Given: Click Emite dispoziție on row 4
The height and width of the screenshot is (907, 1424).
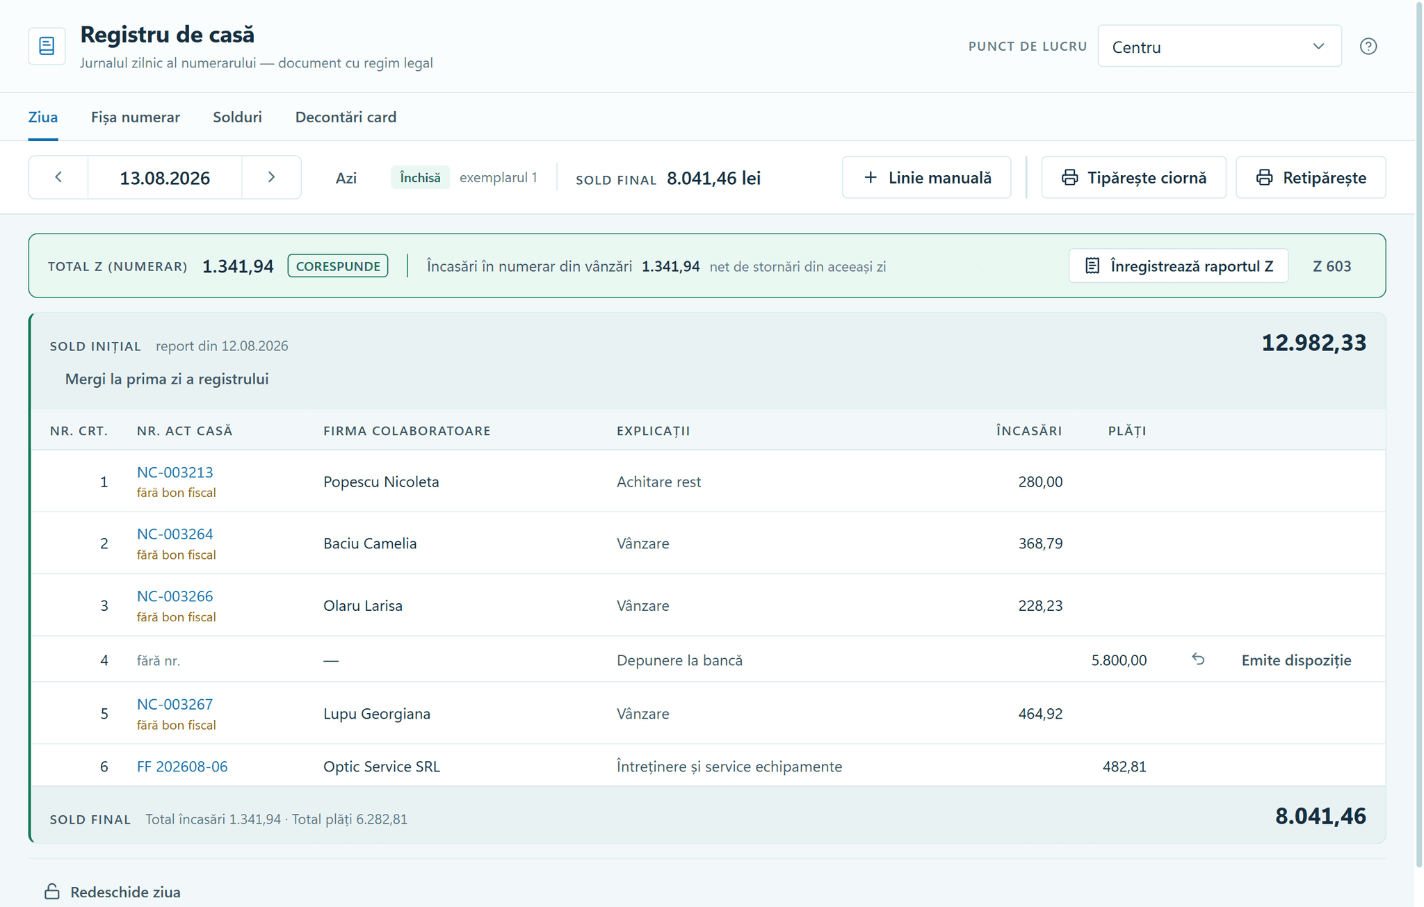Looking at the screenshot, I should (1296, 660).
